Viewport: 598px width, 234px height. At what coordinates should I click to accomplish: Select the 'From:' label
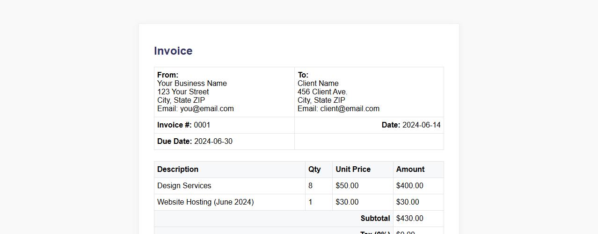click(168, 75)
